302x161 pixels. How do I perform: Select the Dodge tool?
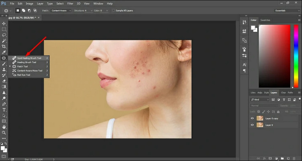(4, 98)
